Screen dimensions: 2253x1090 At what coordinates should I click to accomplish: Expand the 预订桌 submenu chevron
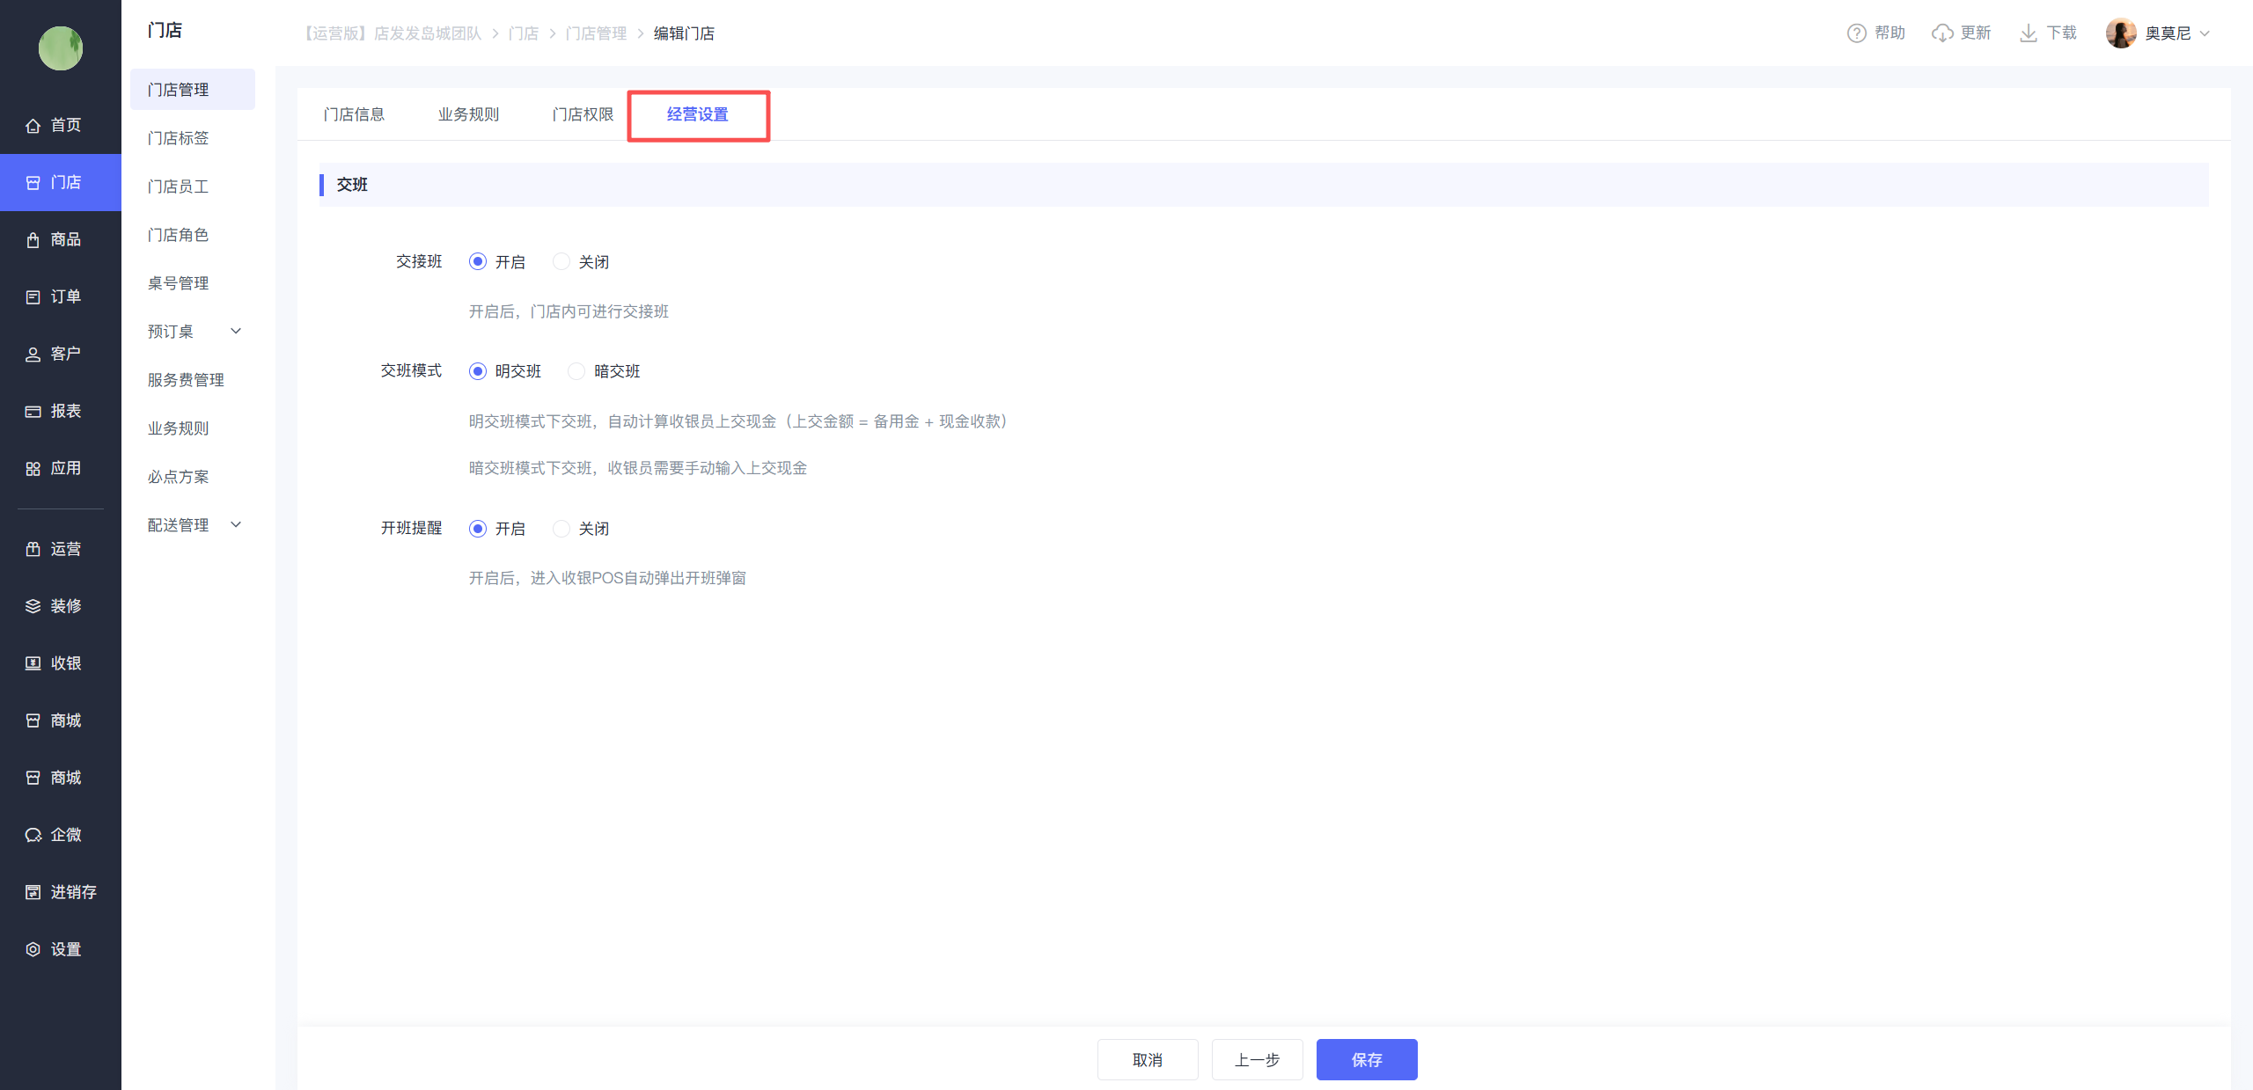[x=236, y=332]
